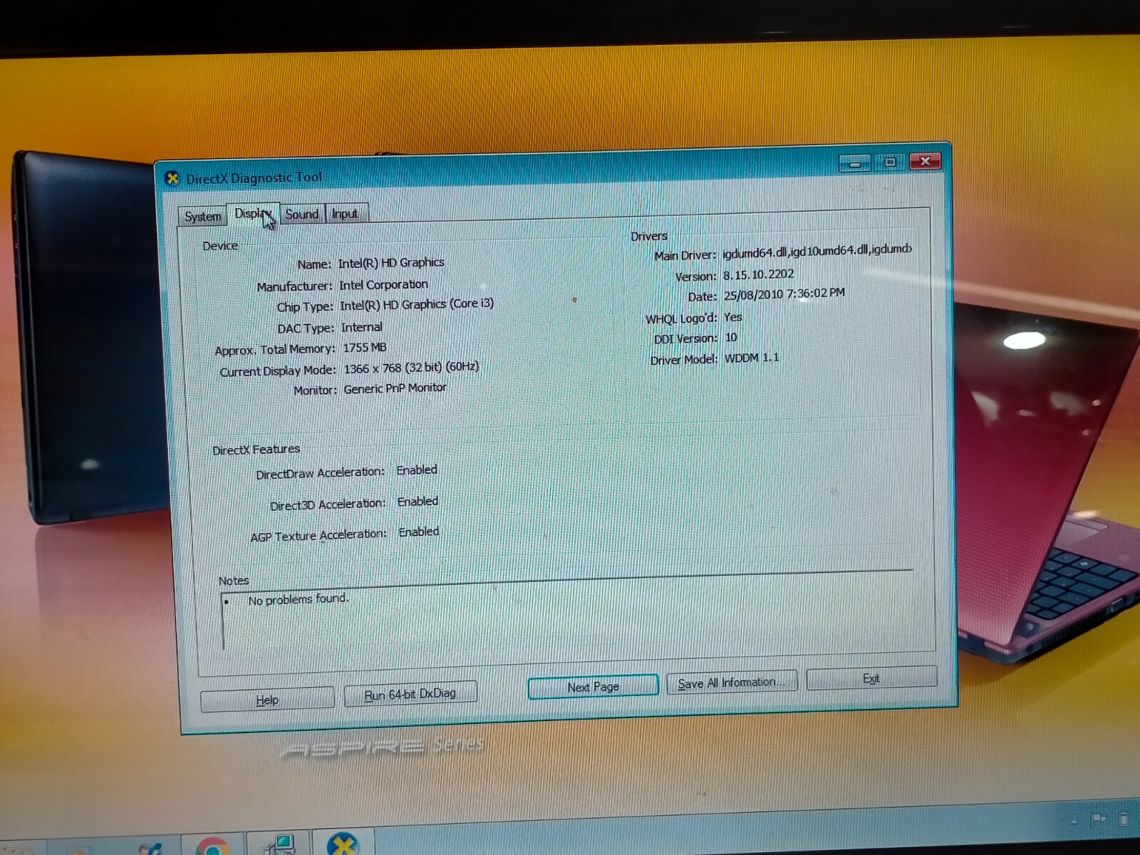Exit the DirectX Diagnostic Tool
The image size is (1140, 855).
(x=871, y=678)
